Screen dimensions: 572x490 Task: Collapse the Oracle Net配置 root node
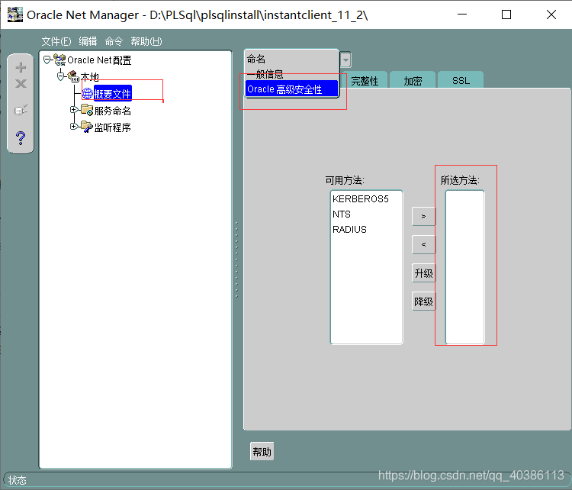click(x=47, y=60)
